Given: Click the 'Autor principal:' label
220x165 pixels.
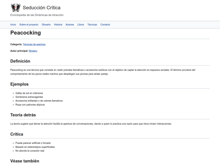Looking at the screenshot, I should 19,51.
